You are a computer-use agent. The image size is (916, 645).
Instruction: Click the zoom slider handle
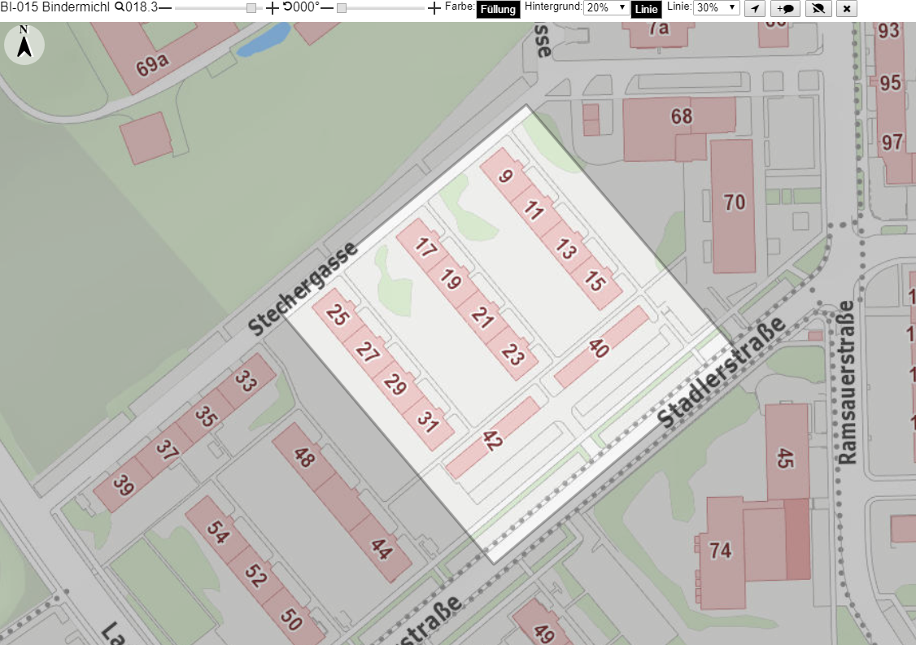coord(251,8)
